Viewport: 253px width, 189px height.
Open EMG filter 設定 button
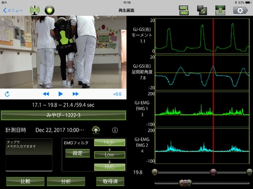77,153
